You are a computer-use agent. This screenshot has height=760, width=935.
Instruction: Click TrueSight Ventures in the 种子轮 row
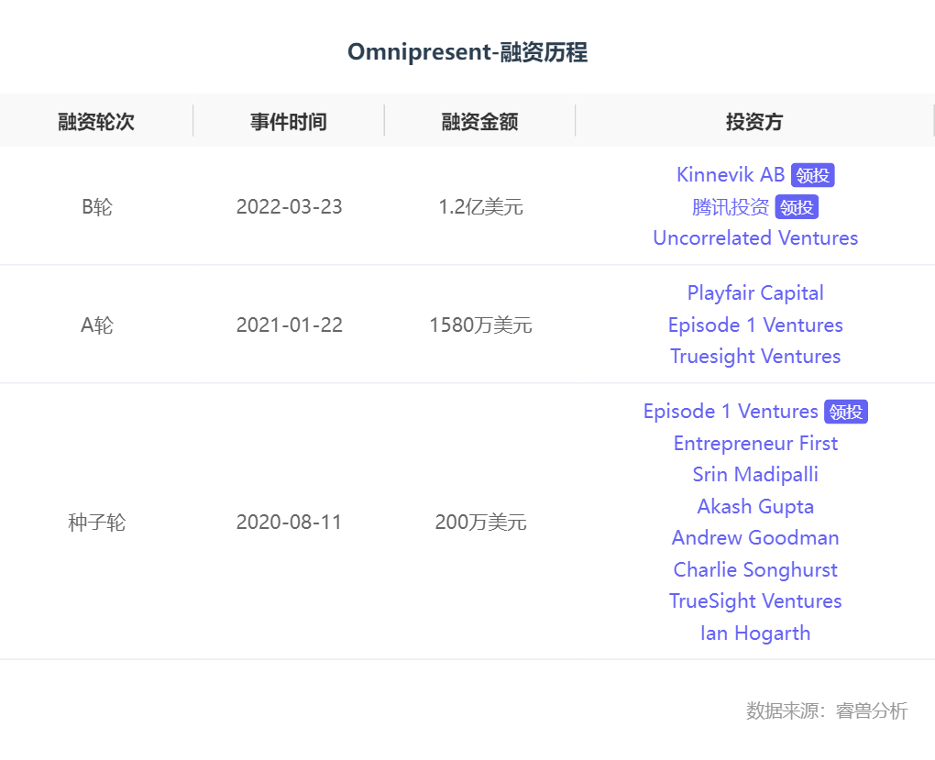755,600
